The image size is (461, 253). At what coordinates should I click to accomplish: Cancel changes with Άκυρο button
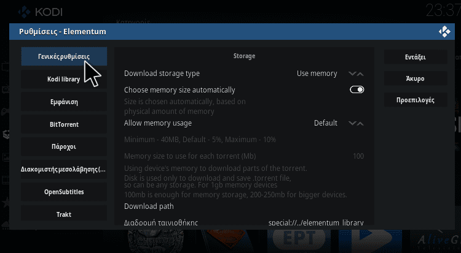416,78
